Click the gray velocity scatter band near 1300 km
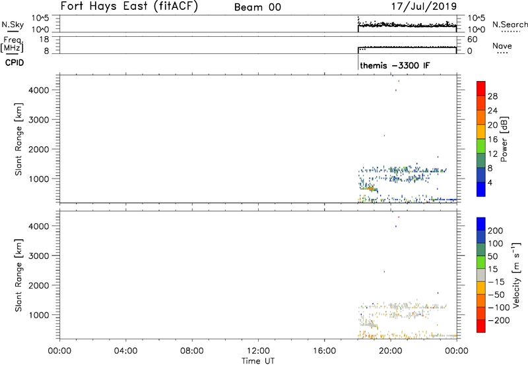The width and height of the screenshot is (528, 365). coord(403,306)
